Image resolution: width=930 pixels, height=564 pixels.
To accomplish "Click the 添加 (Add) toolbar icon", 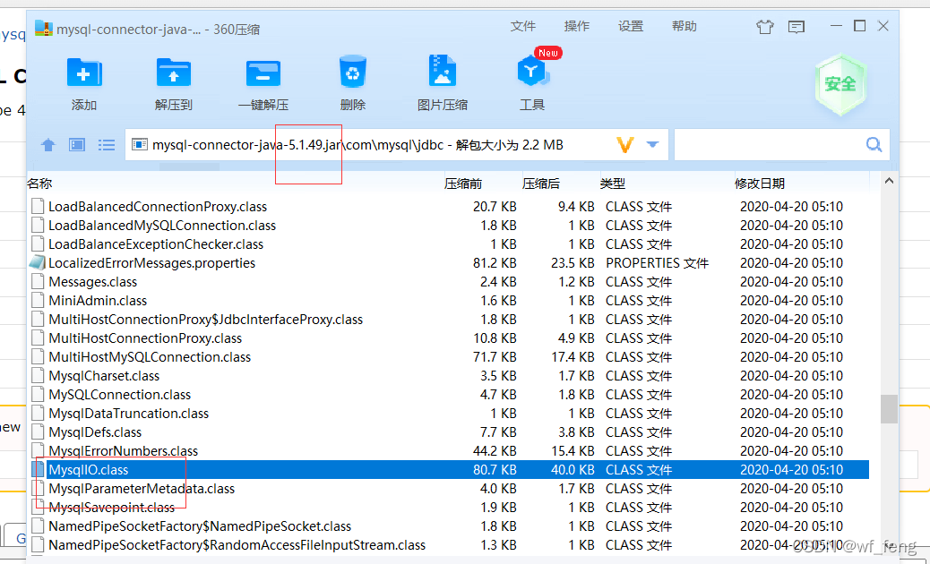I will point(84,73).
